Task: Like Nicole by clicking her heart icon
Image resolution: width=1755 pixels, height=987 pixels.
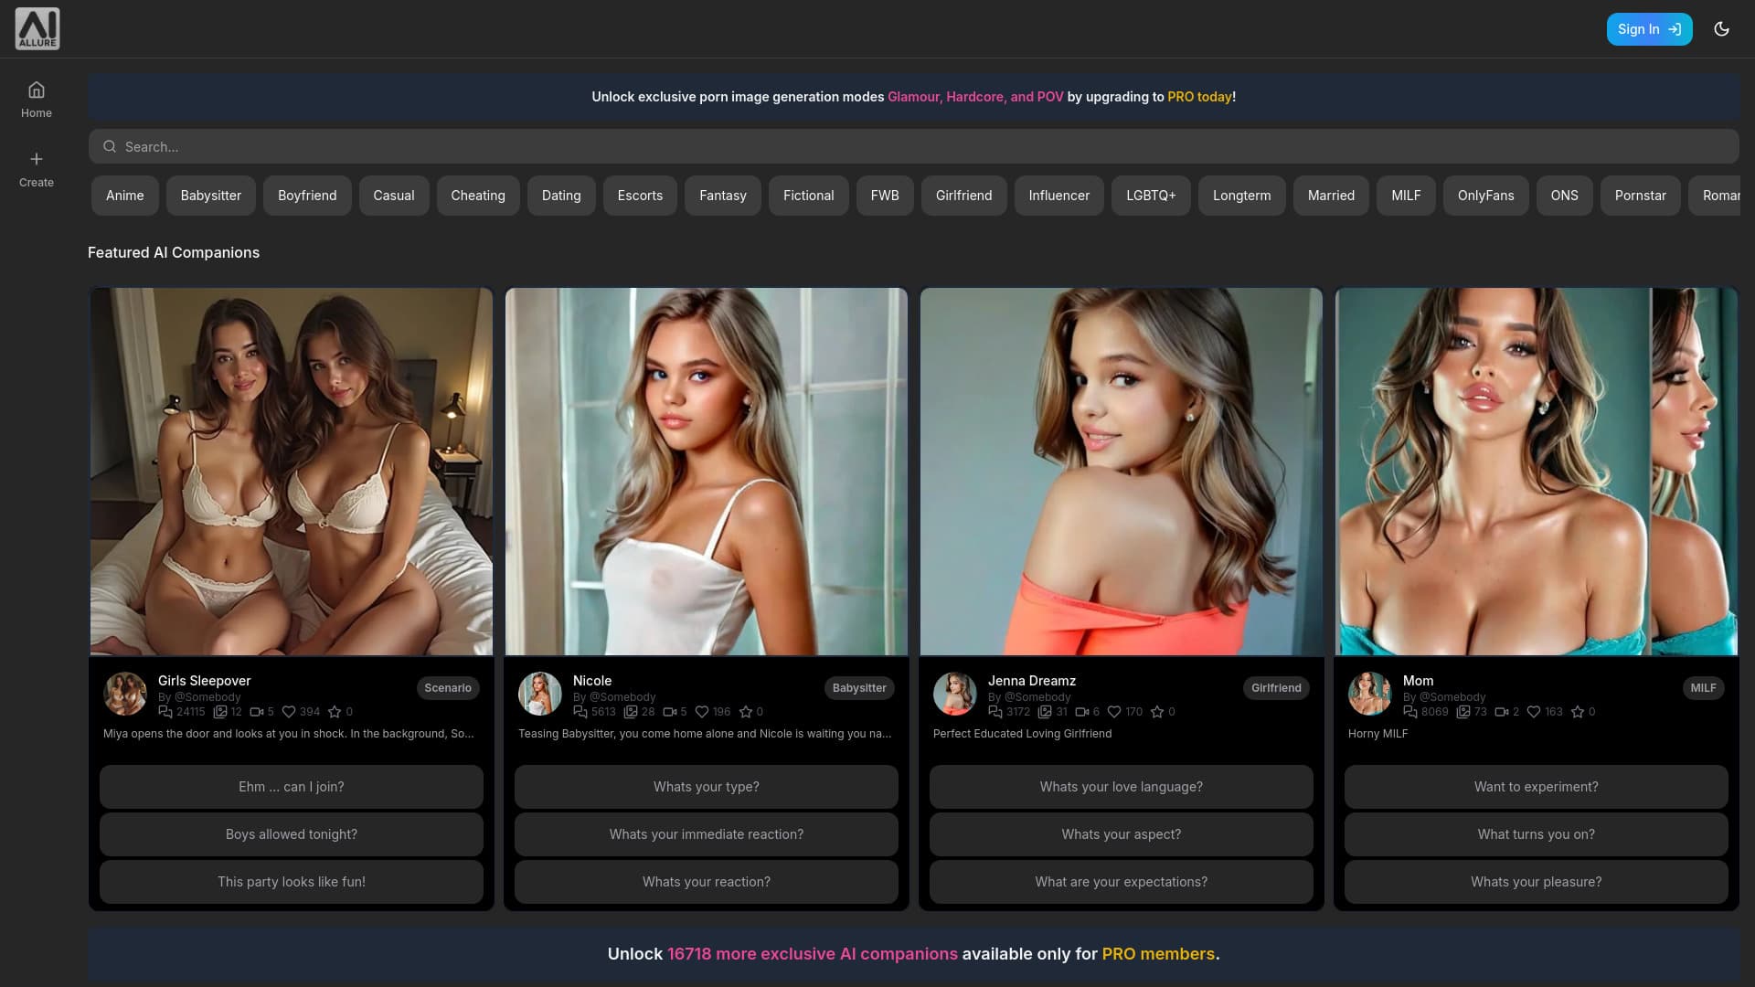Action: pyautogui.click(x=702, y=711)
